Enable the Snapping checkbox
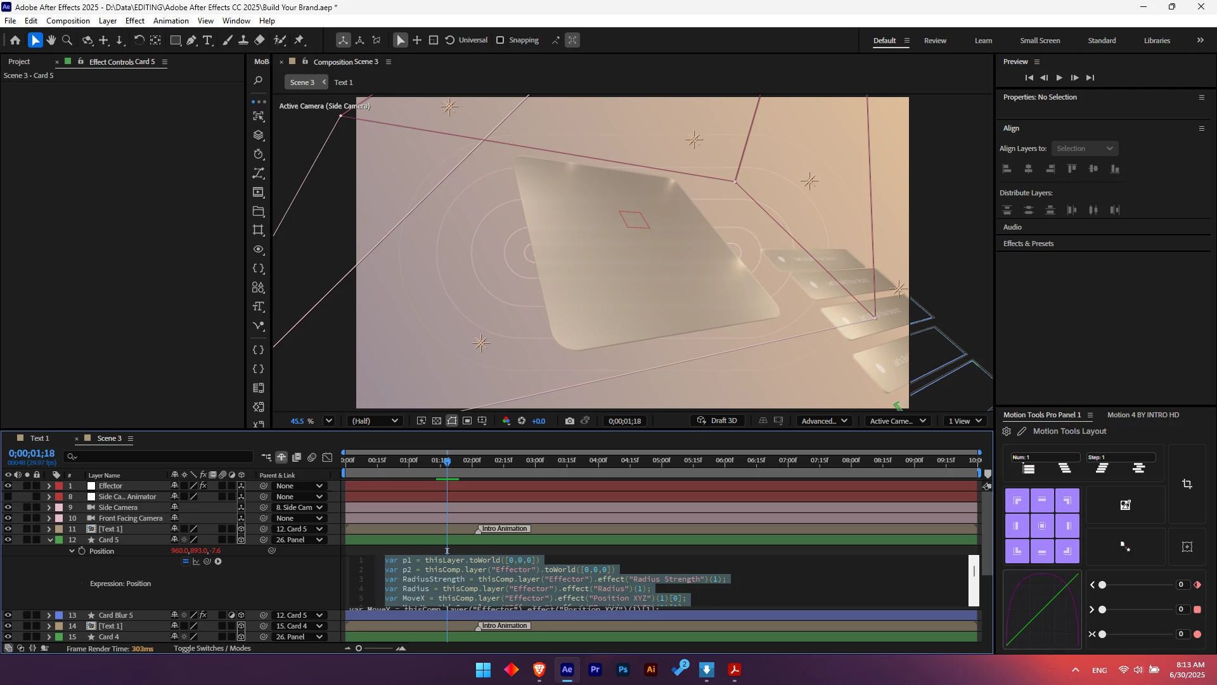The image size is (1217, 685). (x=500, y=40)
